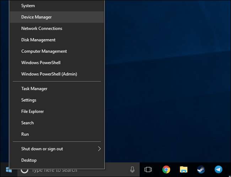231x177 pixels.
Task: Select Device Manager from the menu
Action: (x=37, y=17)
